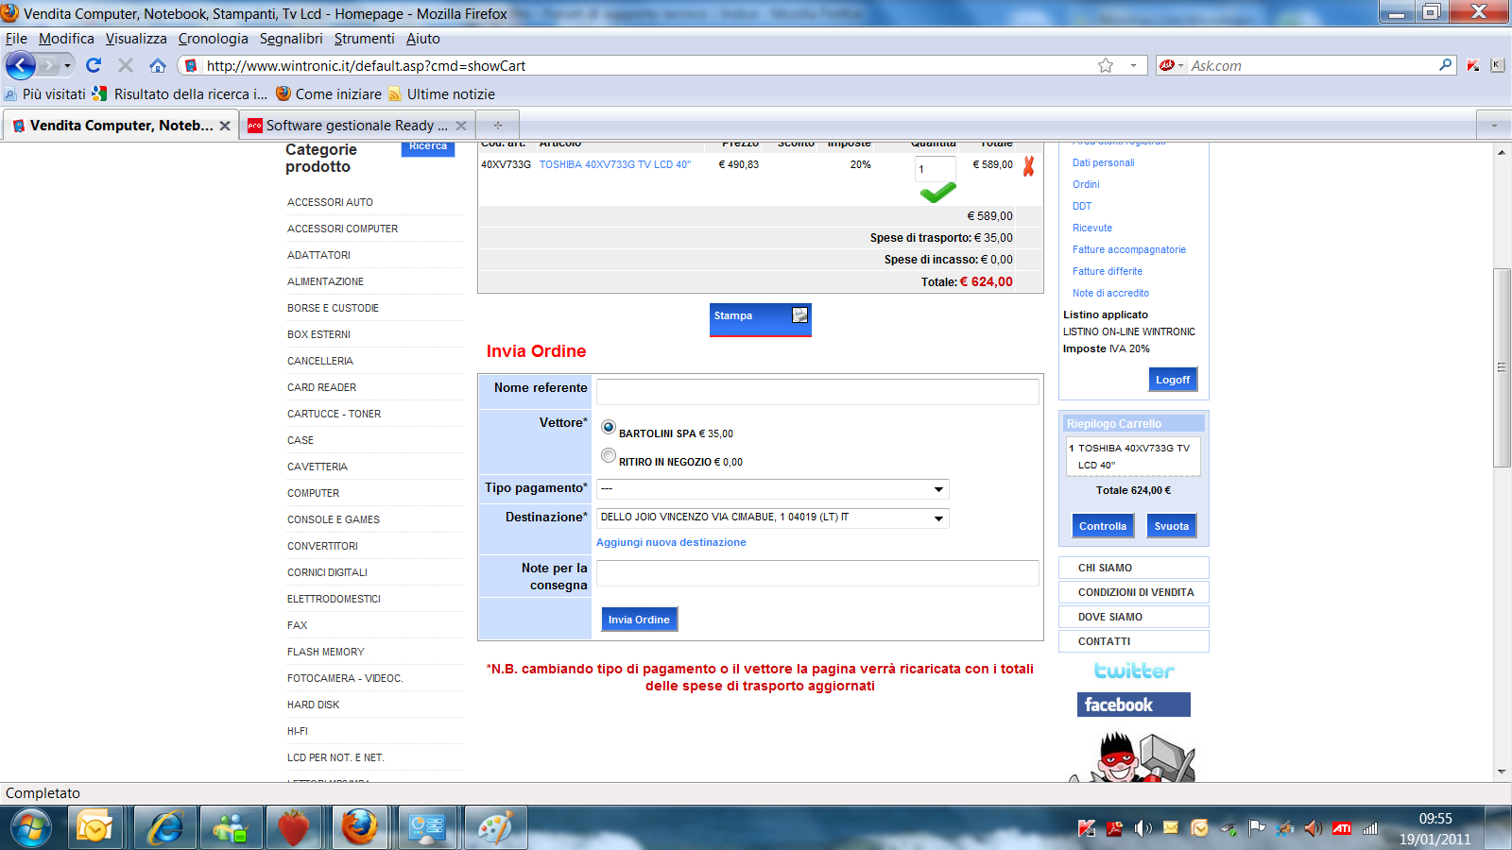The height and width of the screenshot is (850, 1512).
Task: Open the Action Center flag icon
Action: click(x=1256, y=828)
